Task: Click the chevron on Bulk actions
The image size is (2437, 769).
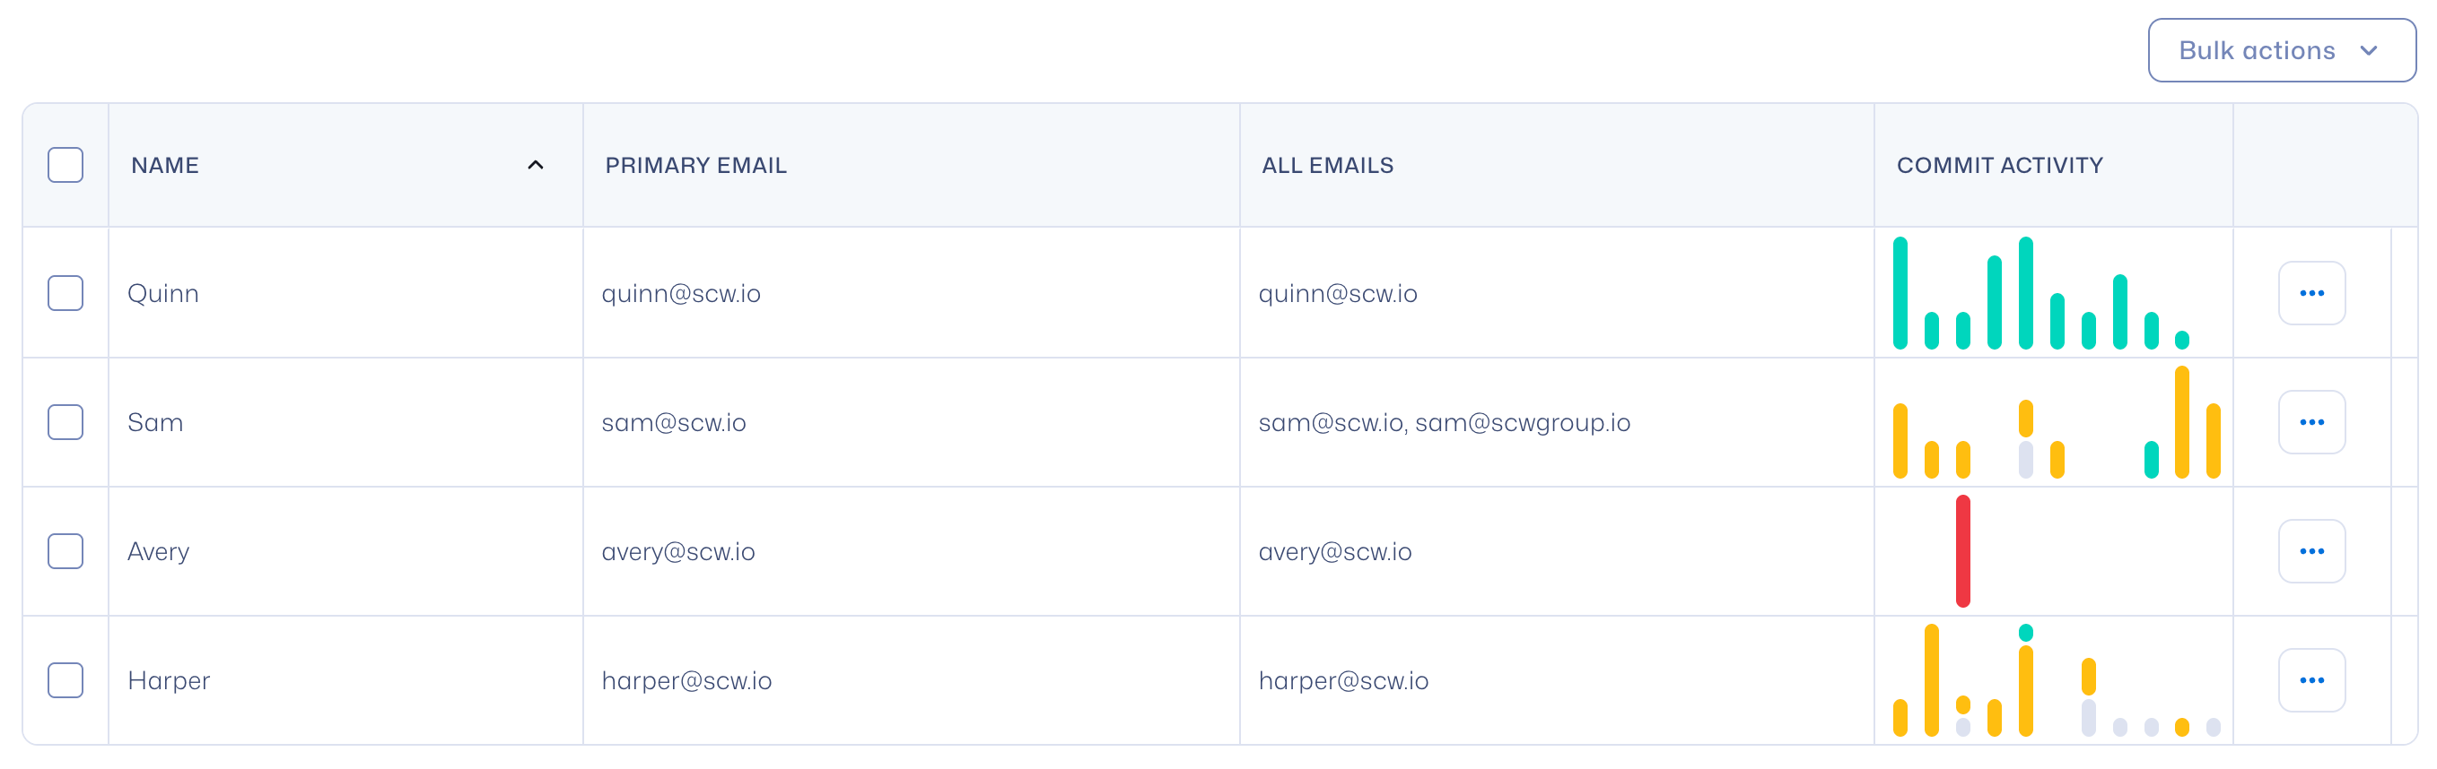Action: pos(2368,50)
